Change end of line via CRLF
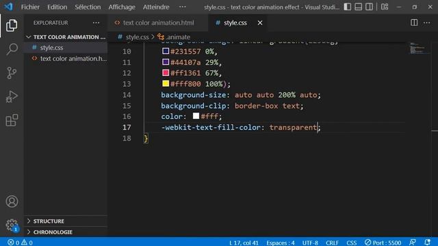The height and width of the screenshot is (246, 438). coord(332,243)
